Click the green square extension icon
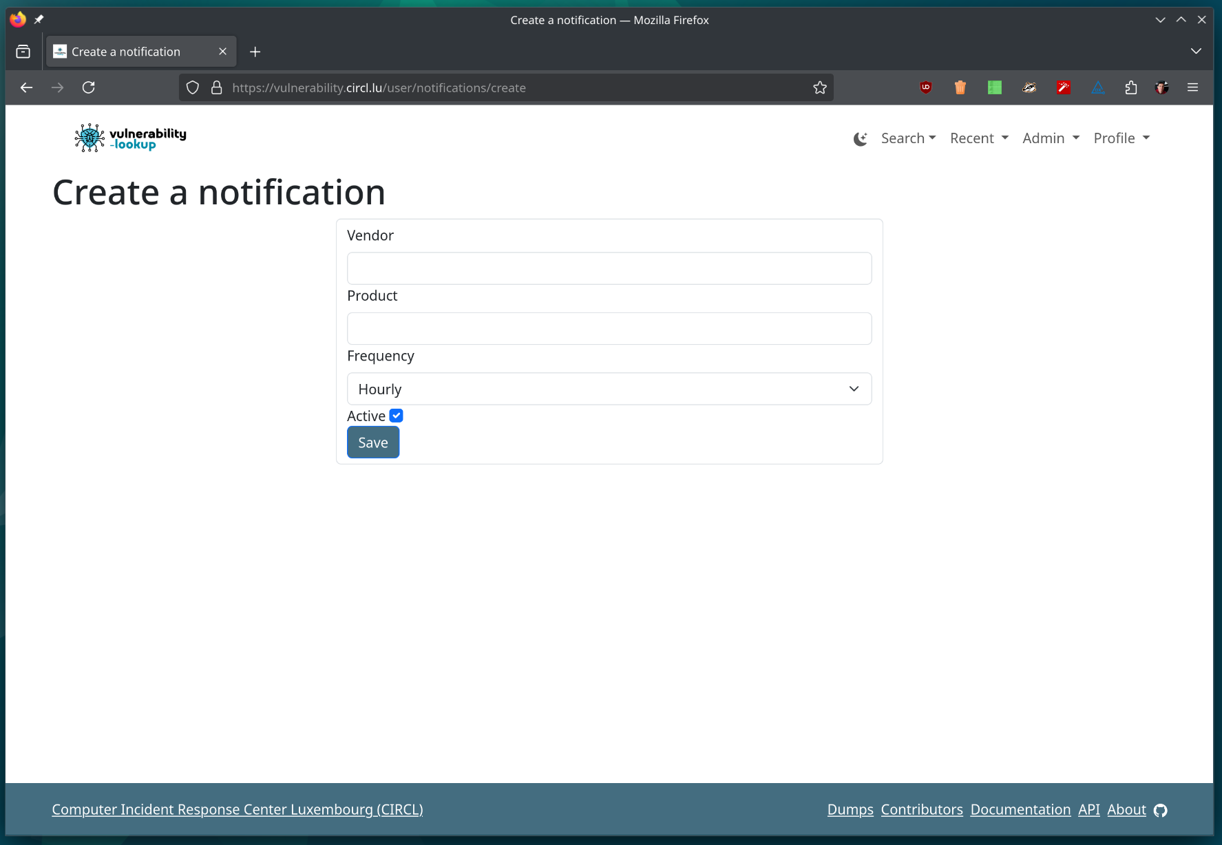1222x845 pixels. pos(995,87)
